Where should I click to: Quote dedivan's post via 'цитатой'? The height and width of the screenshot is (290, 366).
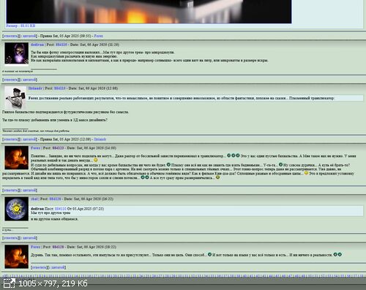[x=29, y=80]
